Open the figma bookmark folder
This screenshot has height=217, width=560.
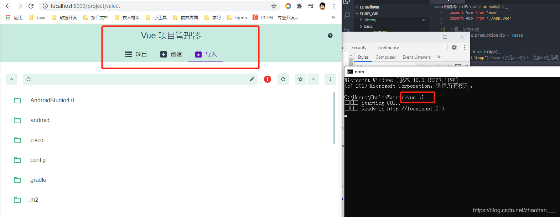tap(237, 17)
